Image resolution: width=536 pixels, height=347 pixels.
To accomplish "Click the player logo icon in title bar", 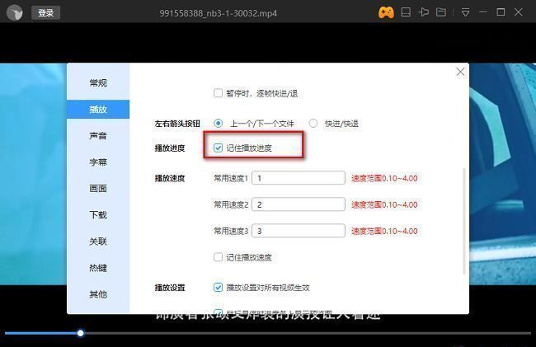I will tap(14, 13).
